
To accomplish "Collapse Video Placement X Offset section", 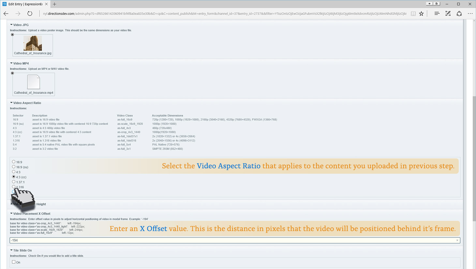I will [x=11, y=214].
